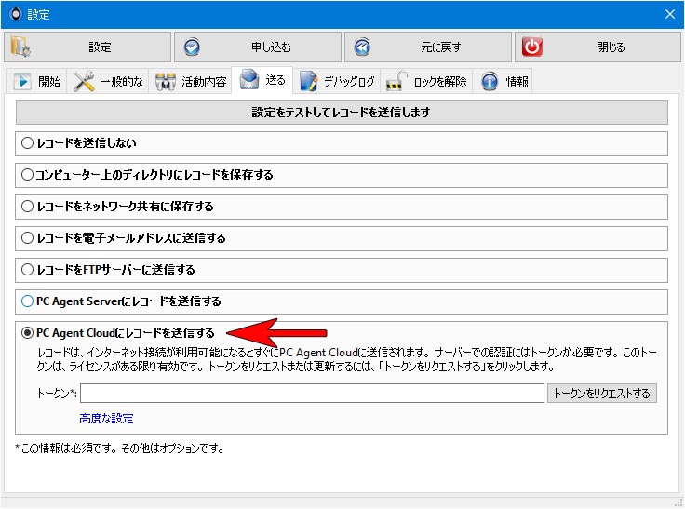This screenshot has height=509, width=685.
Task: Select コンピューター上のディレクトリにレコードを保存する option
Action: (x=27, y=175)
